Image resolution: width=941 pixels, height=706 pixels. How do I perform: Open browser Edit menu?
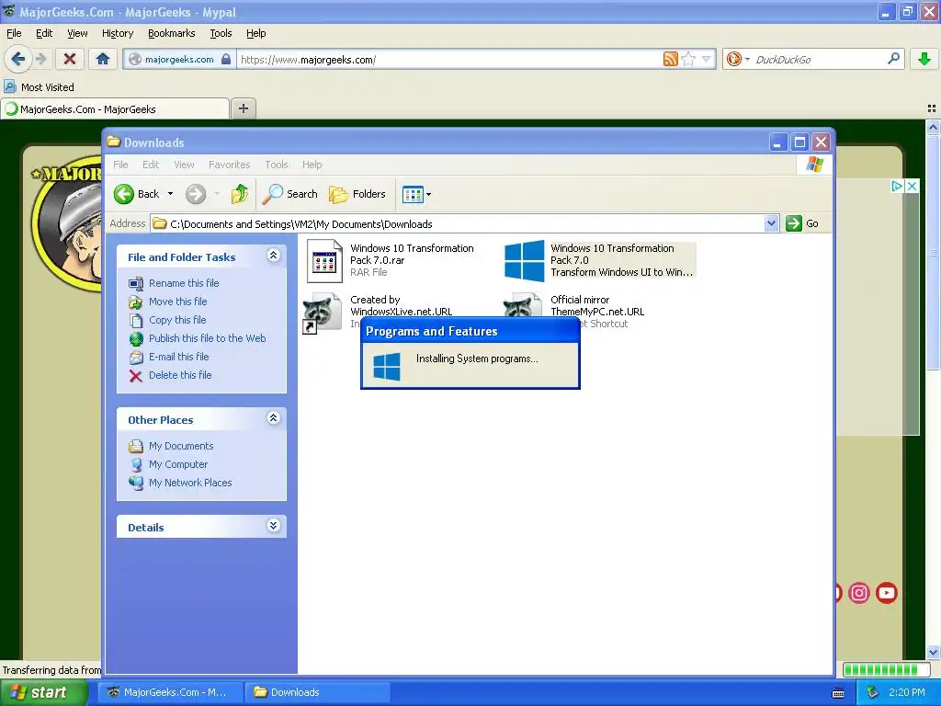(44, 33)
